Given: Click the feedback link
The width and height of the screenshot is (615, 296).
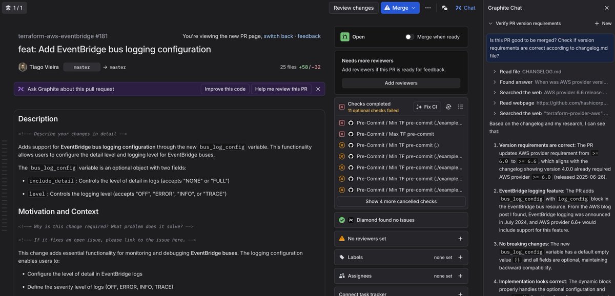Looking at the screenshot, I should [x=309, y=36].
